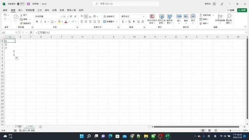Select the Cut scissors tool
Image resolution: width=249 pixels, height=140 pixels.
21,15
